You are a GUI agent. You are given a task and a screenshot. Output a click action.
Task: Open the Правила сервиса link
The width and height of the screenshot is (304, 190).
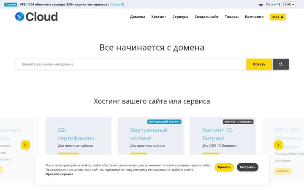(x=60, y=174)
